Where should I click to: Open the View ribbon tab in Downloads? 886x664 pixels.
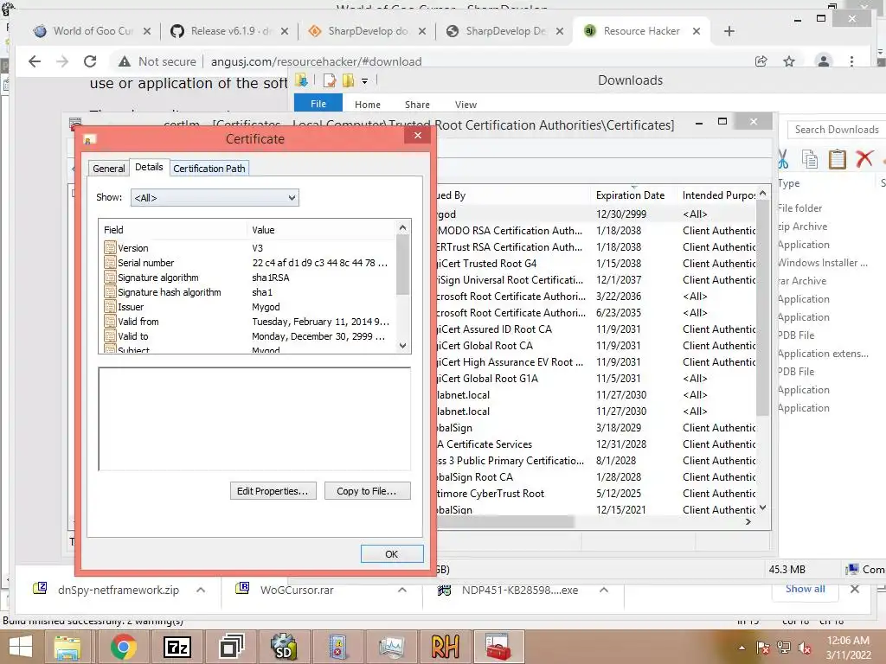pyautogui.click(x=465, y=105)
